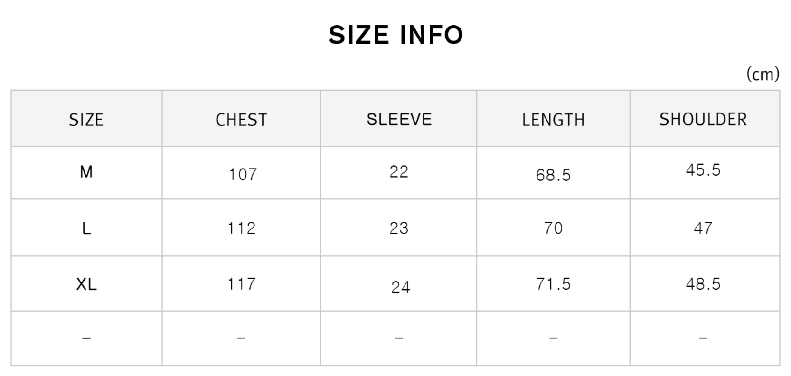791x376 pixels.
Task: Click shoulder value 45.5
Action: click(x=703, y=170)
